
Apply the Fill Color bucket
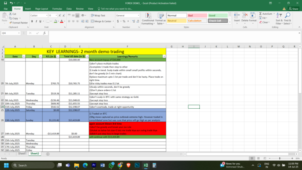55,21
